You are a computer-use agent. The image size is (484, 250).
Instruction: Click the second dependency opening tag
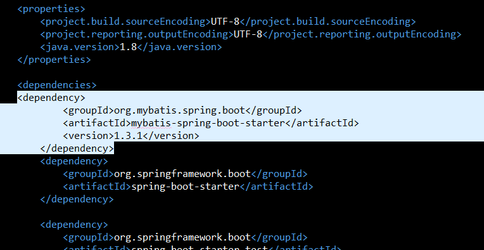tap(74, 161)
